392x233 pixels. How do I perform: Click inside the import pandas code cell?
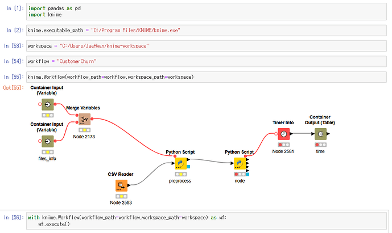coord(207,12)
